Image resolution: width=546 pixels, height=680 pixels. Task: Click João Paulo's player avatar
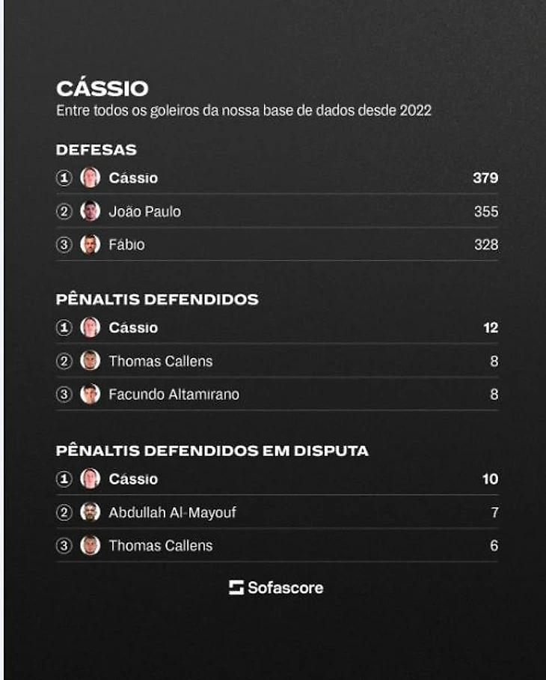click(x=90, y=212)
